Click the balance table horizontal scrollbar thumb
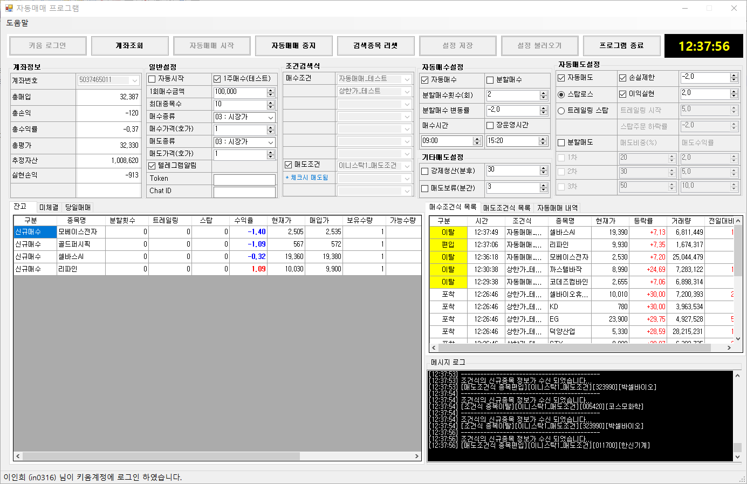Image resolution: width=747 pixels, height=484 pixels. pyautogui.click(x=161, y=456)
